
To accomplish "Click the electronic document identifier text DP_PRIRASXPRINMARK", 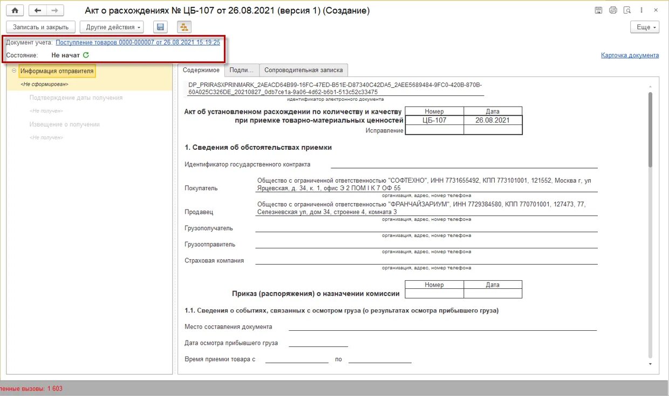I will click(x=335, y=89).
